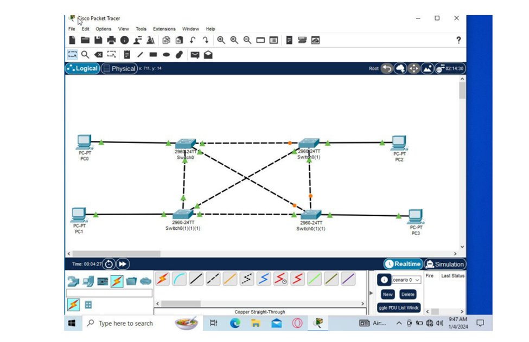Expand the PDU list panel arrow
This screenshot has height=342, width=529.
pos(371,293)
